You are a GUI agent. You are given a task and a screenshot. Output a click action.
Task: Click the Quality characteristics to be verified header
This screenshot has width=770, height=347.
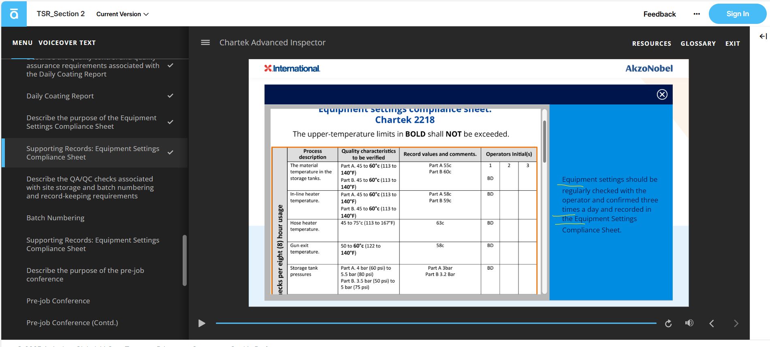point(369,154)
